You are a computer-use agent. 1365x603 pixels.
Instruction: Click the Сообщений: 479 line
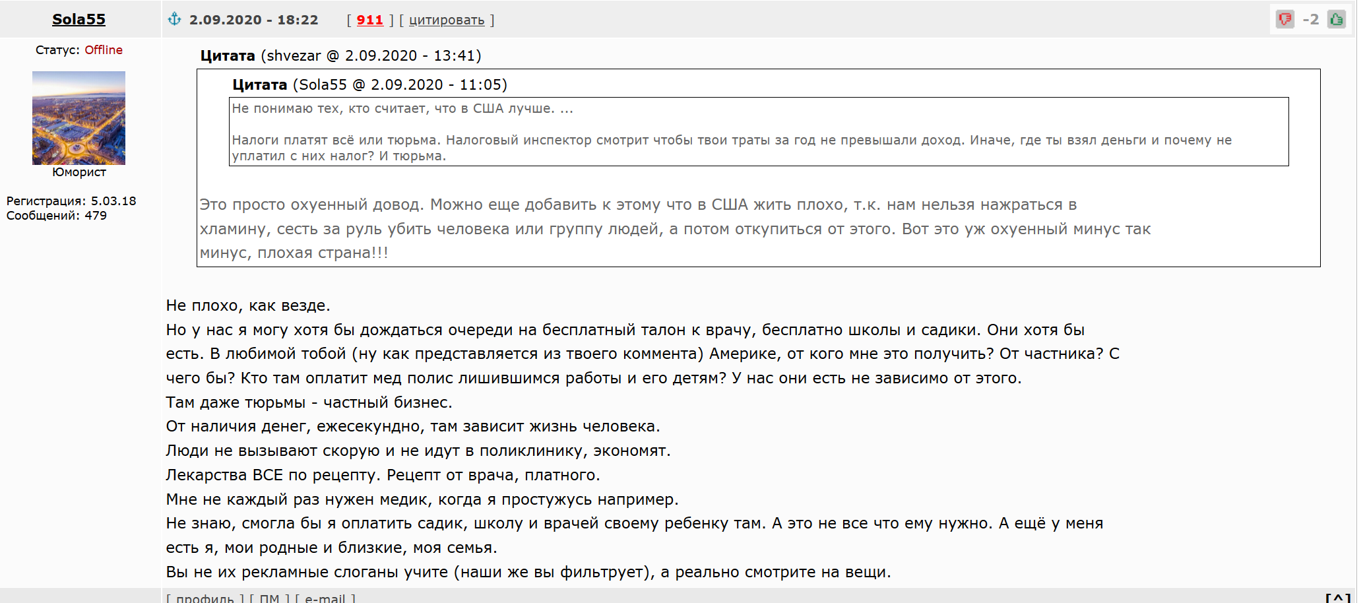click(x=57, y=216)
